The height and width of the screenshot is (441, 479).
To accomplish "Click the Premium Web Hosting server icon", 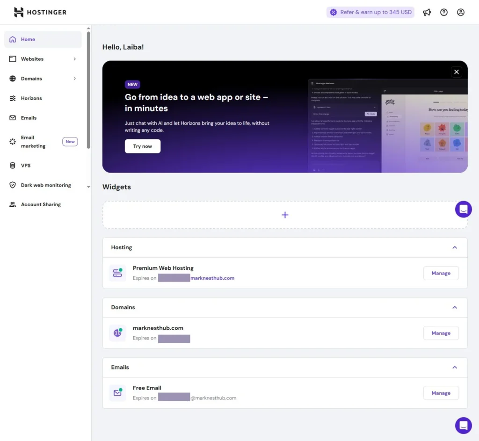I will (117, 273).
